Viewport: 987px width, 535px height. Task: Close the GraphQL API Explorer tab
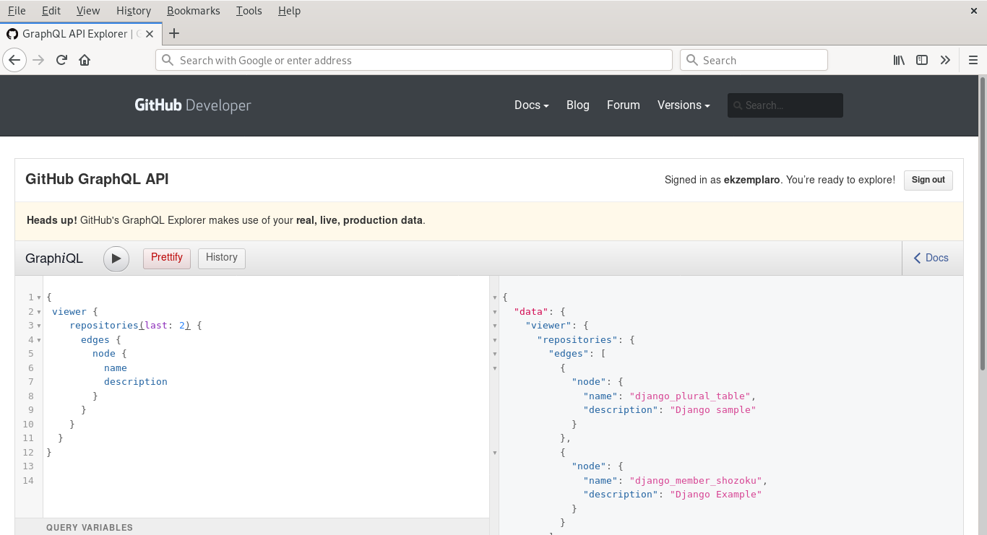pos(150,34)
